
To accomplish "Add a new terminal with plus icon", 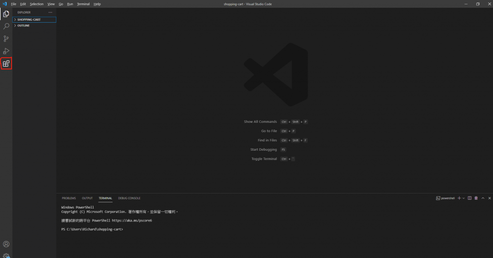I will tap(459, 198).
